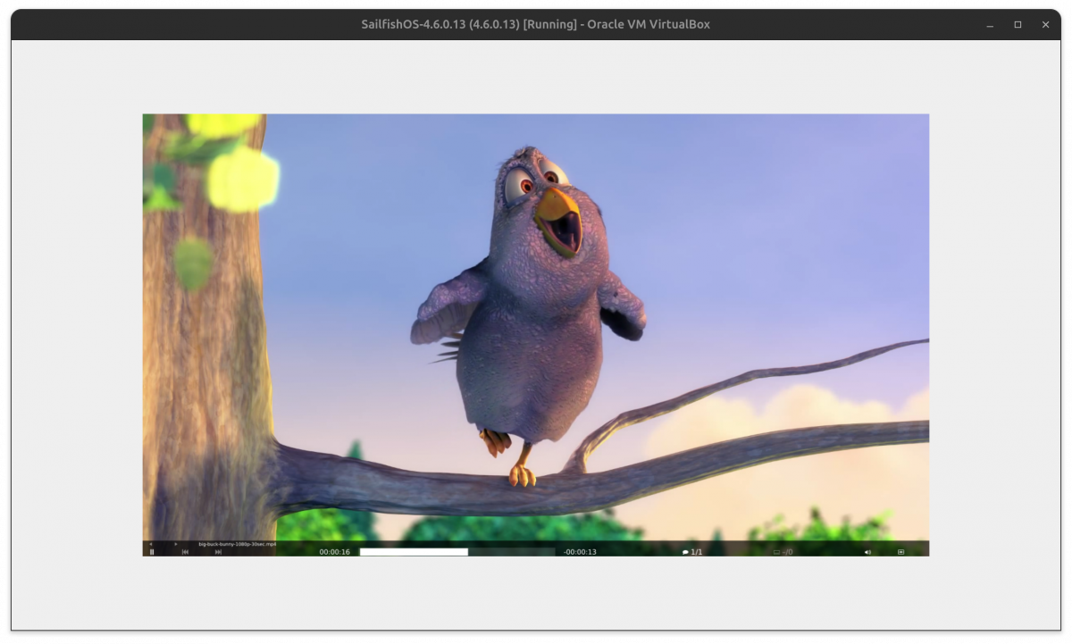Minimize the VirtualBox window
1072x644 pixels.
coord(990,25)
